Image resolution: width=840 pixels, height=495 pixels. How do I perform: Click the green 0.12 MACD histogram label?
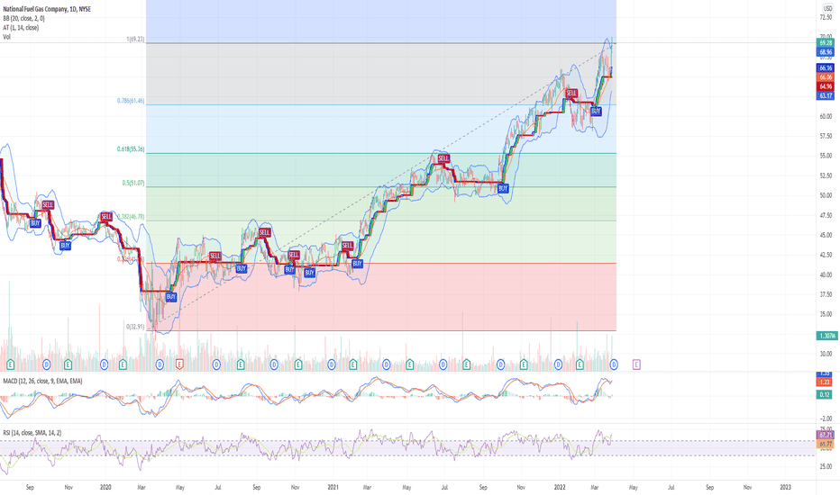tap(825, 394)
